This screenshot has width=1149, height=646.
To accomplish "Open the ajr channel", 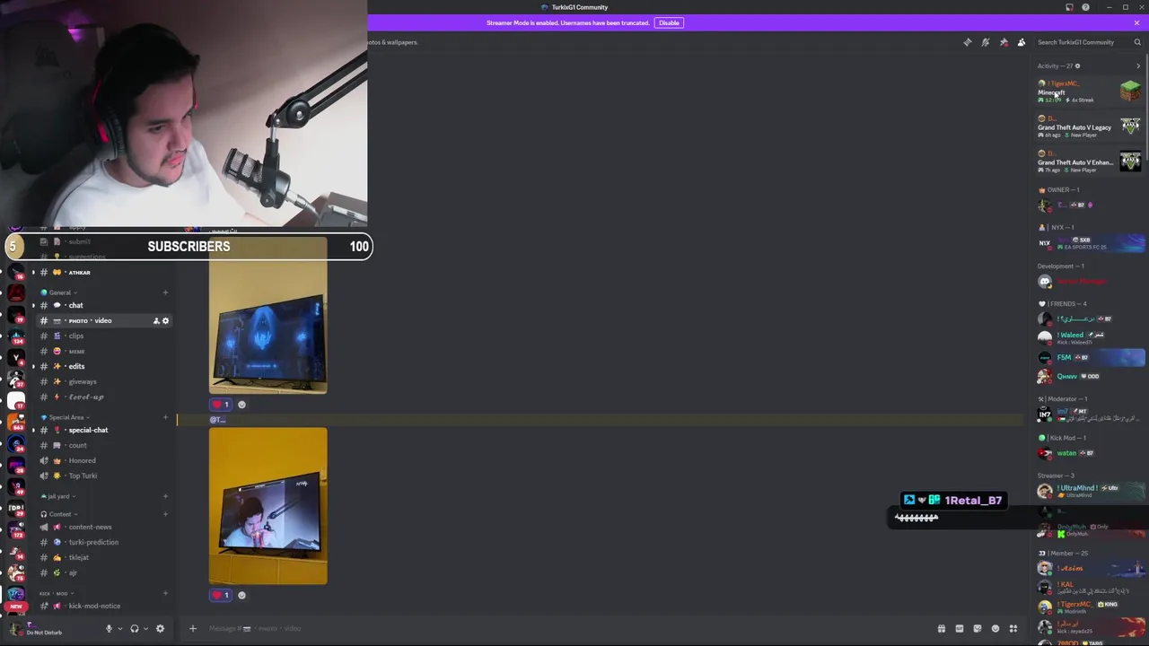I will [x=103, y=572].
